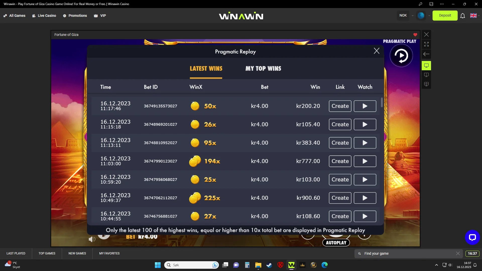Viewport: 482px width, 271px height.
Task: Open the browser password key icon
Action: [420, 4]
